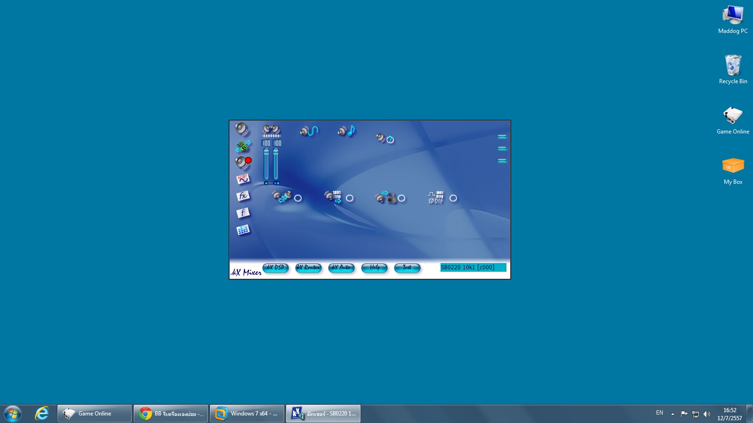Toggle the circle next to speaker swap icon
Viewport: 753px width, 423px height.
point(298,198)
